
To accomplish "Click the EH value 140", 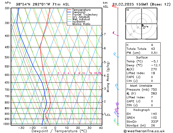I will (154, 114).
